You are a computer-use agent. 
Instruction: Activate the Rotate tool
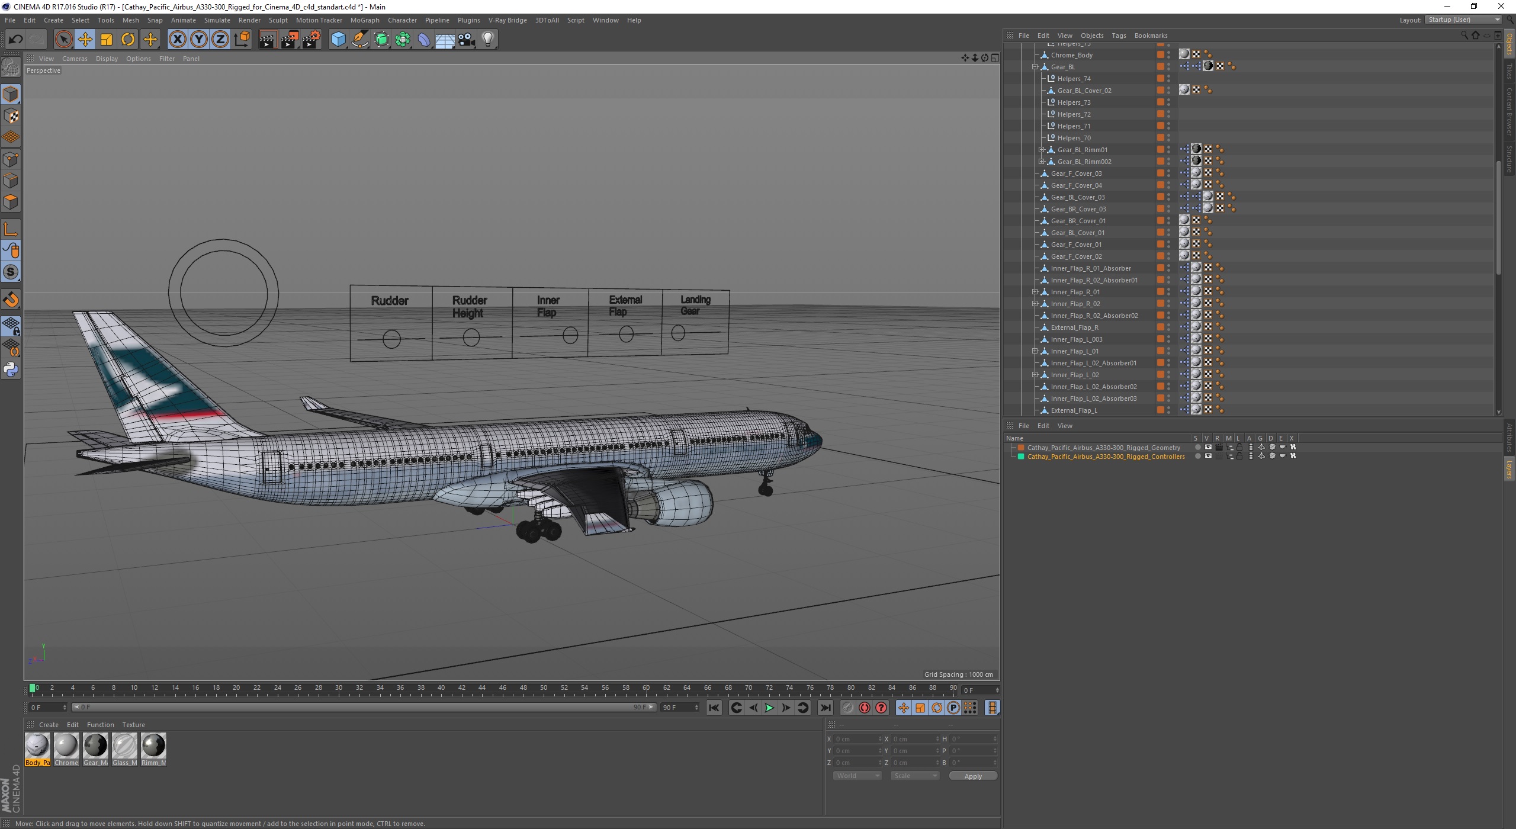128,40
